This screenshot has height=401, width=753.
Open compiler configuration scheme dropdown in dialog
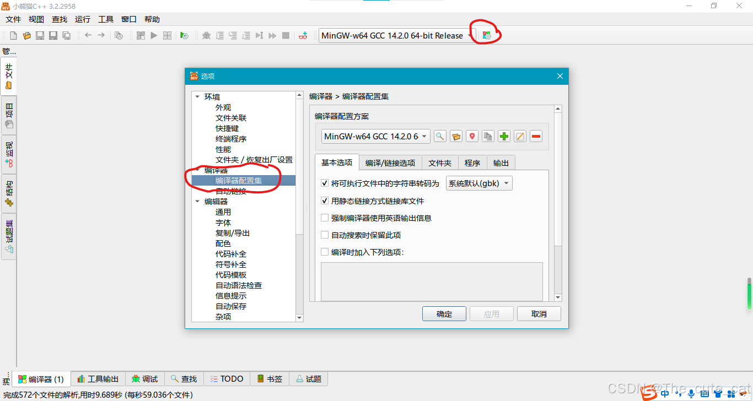click(376, 136)
